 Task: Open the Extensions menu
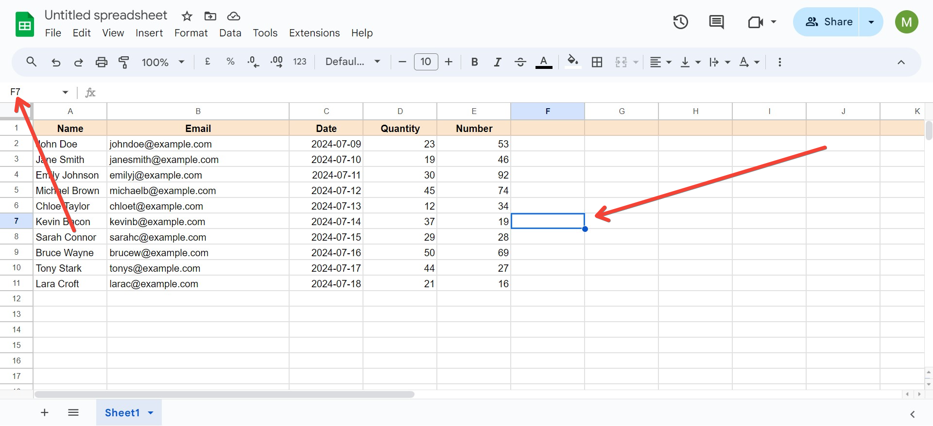(314, 33)
